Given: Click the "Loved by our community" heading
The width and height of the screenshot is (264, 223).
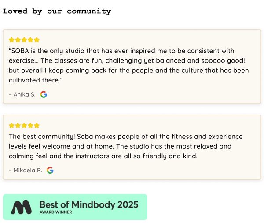Looking at the screenshot, I should [x=57, y=11].
